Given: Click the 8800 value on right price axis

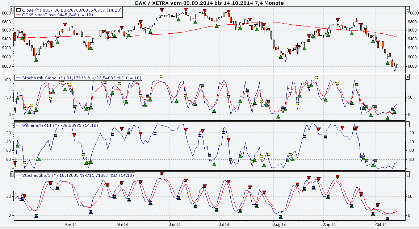Looking at the screenshot, I should (x=412, y=66).
